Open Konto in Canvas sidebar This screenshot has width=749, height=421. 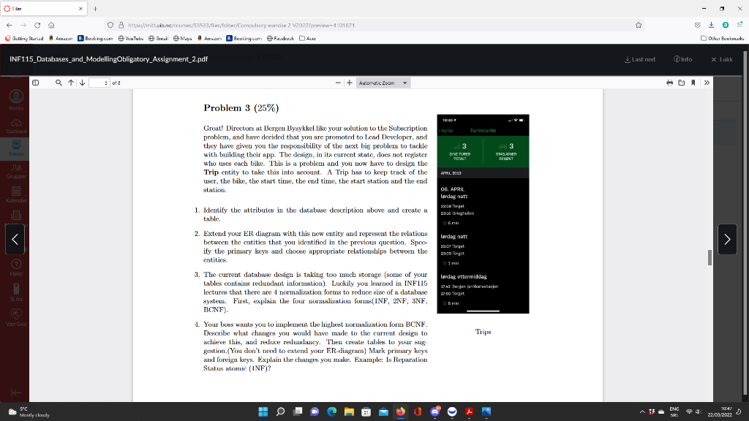[x=16, y=100]
